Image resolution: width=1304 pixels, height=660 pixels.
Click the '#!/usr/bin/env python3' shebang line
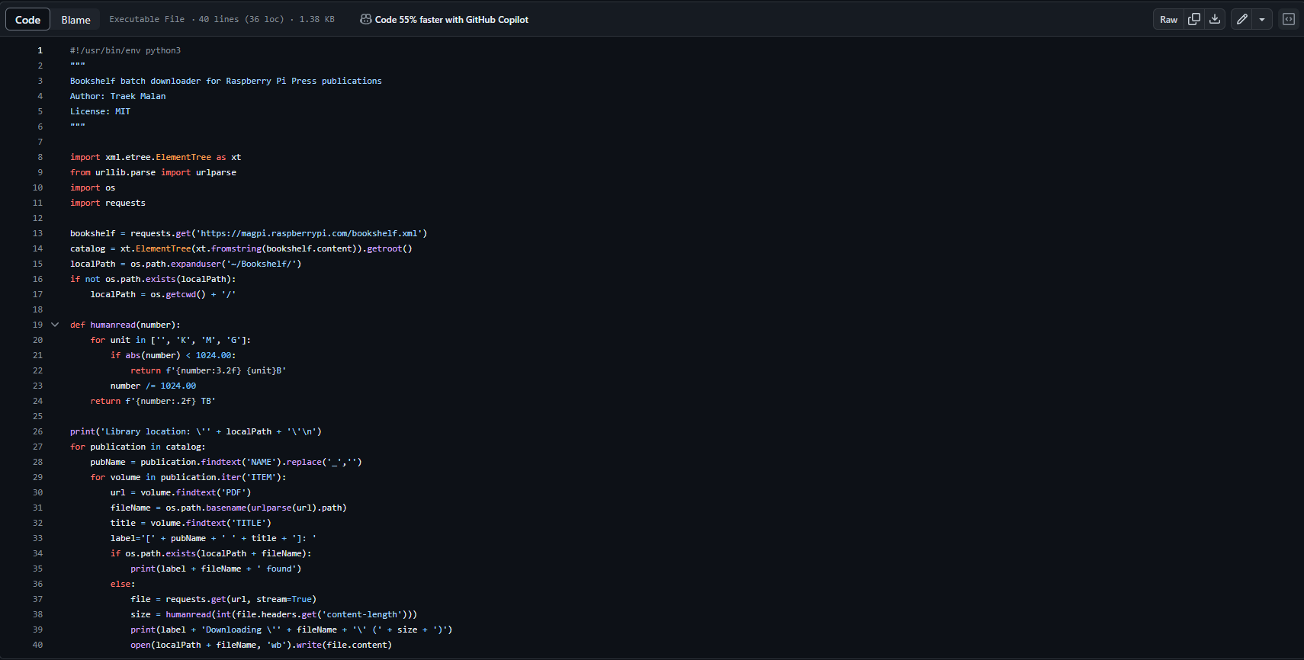(126, 50)
